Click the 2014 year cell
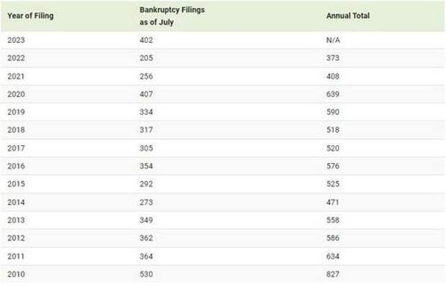This screenshot has height=286, width=446. [x=17, y=202]
